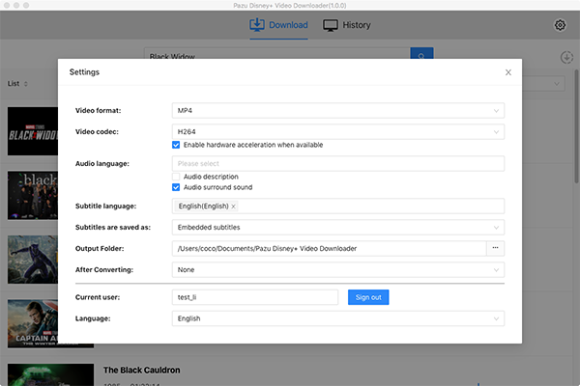The height and width of the screenshot is (386, 580).
Task: Click the Current user field
Action: pyautogui.click(x=255, y=297)
